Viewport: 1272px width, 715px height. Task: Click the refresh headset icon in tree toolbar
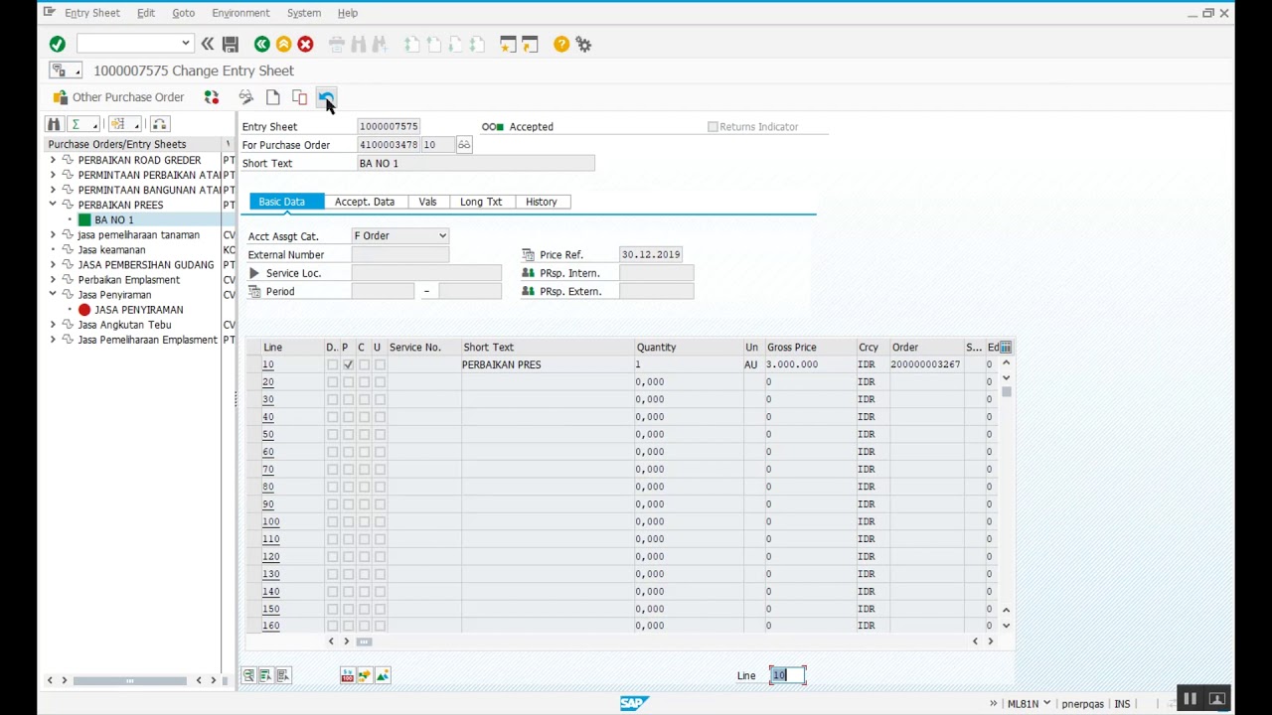159,124
